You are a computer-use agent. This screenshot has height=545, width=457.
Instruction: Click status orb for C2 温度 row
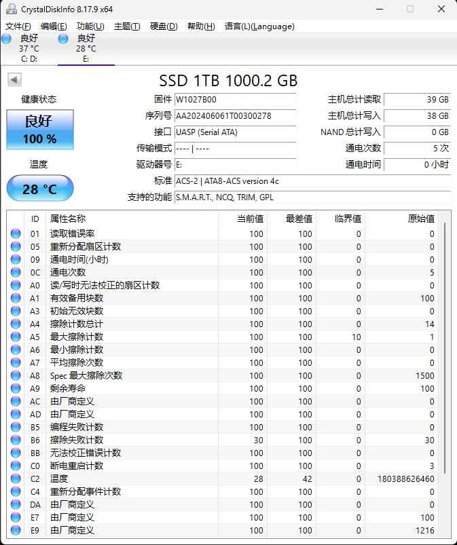tap(16, 478)
